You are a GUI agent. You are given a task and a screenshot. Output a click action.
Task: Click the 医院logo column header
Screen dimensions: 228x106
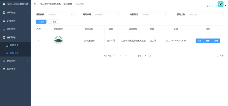[x=58, y=29]
